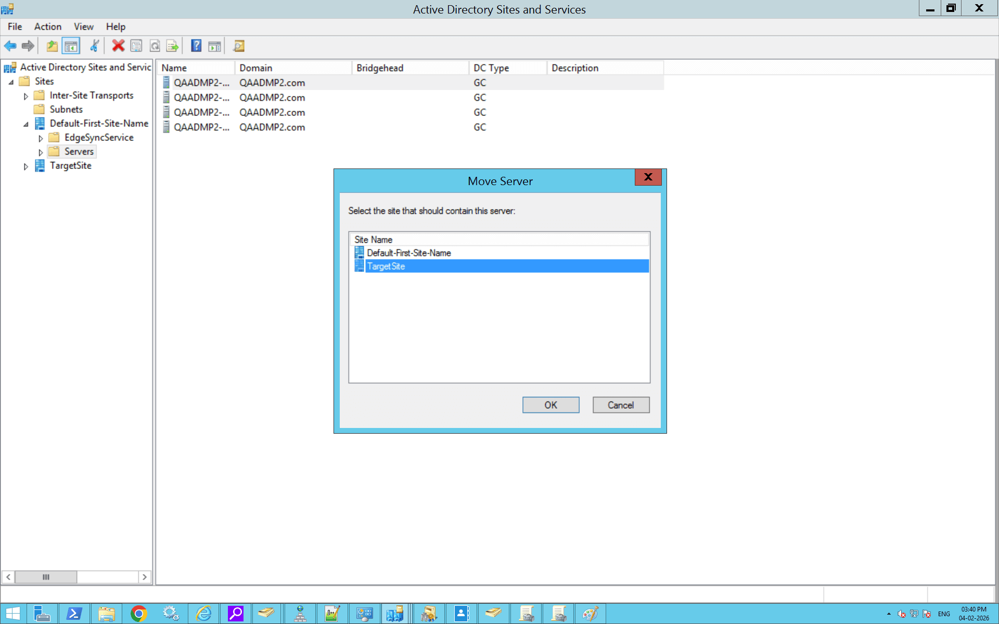Image resolution: width=999 pixels, height=624 pixels.
Task: Click the red Delete icon in toolbar
Action: tap(118, 46)
